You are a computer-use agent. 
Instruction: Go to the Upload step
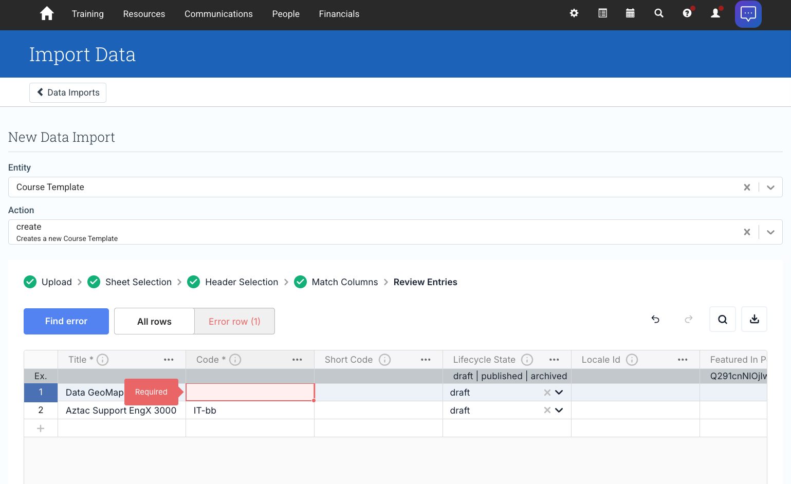point(48,282)
